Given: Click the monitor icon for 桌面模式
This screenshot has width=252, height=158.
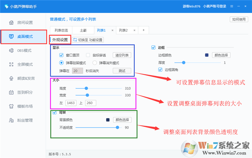Looking at the screenshot, I should [x=11, y=36].
